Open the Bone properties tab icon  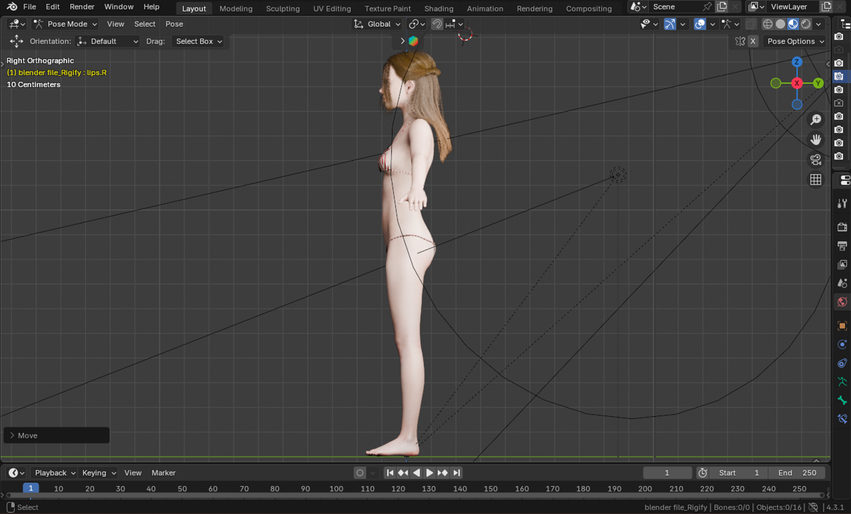point(842,401)
